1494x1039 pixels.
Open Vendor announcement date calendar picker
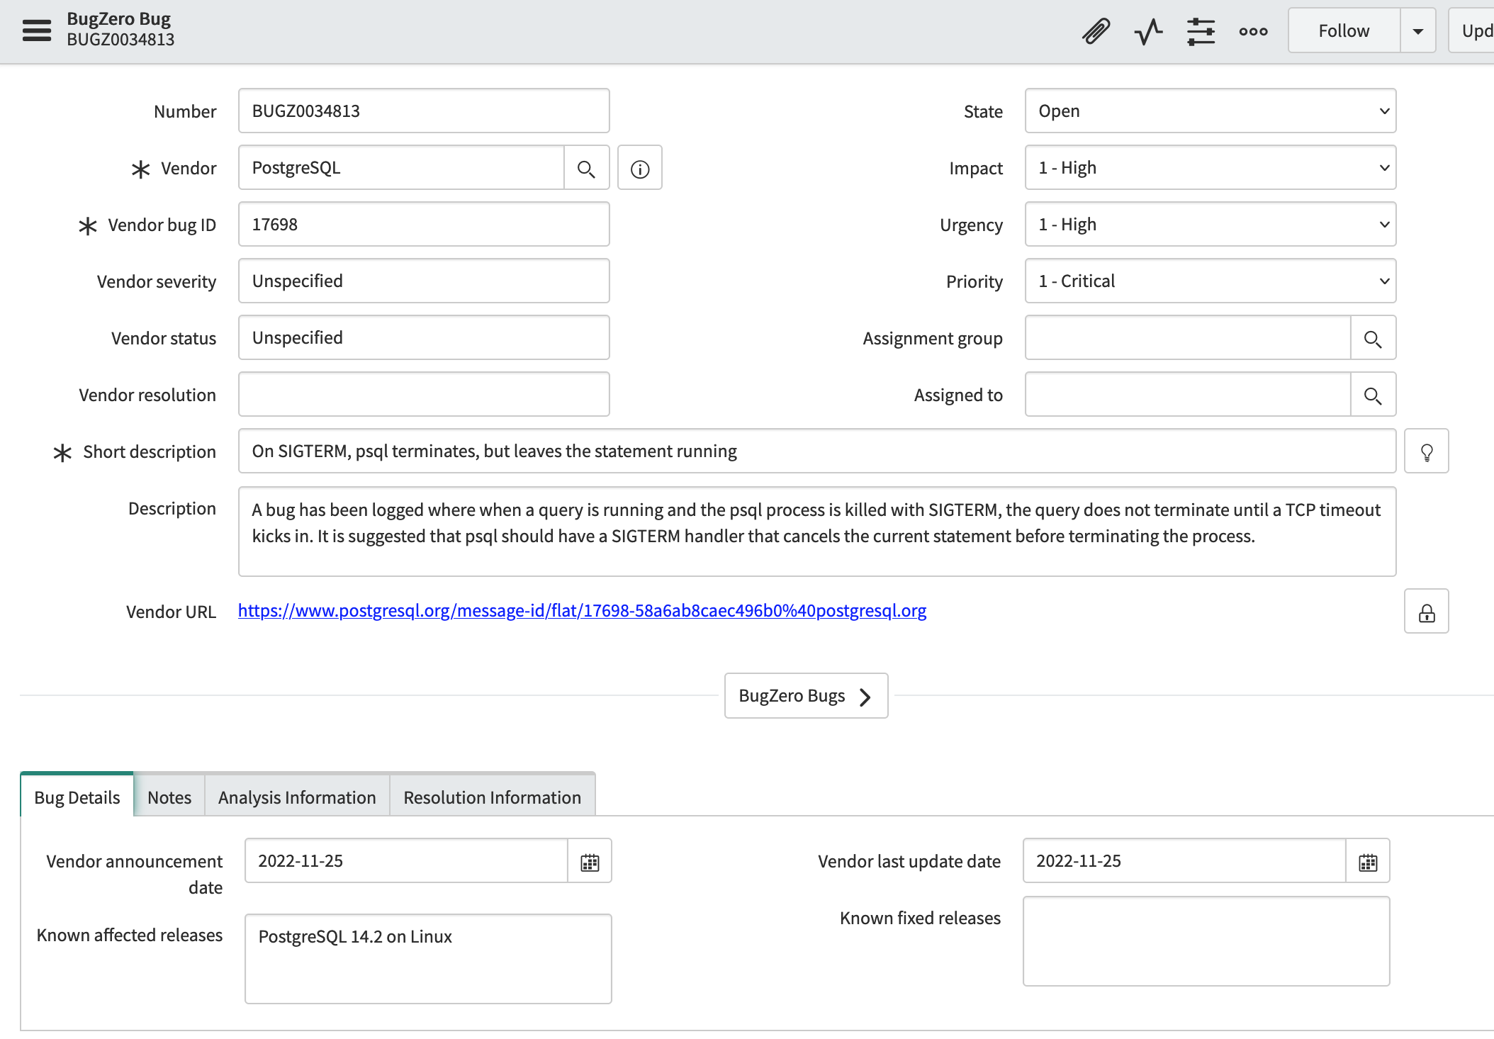[x=590, y=862]
